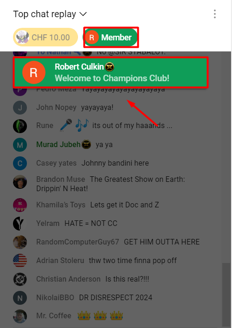Click Rune's dark green avatar
This screenshot has height=328, width=232.
20,126
